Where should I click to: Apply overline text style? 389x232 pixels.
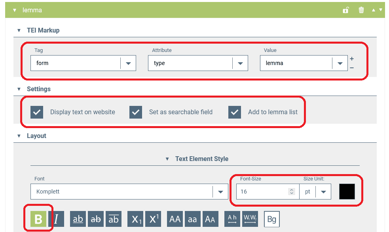pos(114,219)
